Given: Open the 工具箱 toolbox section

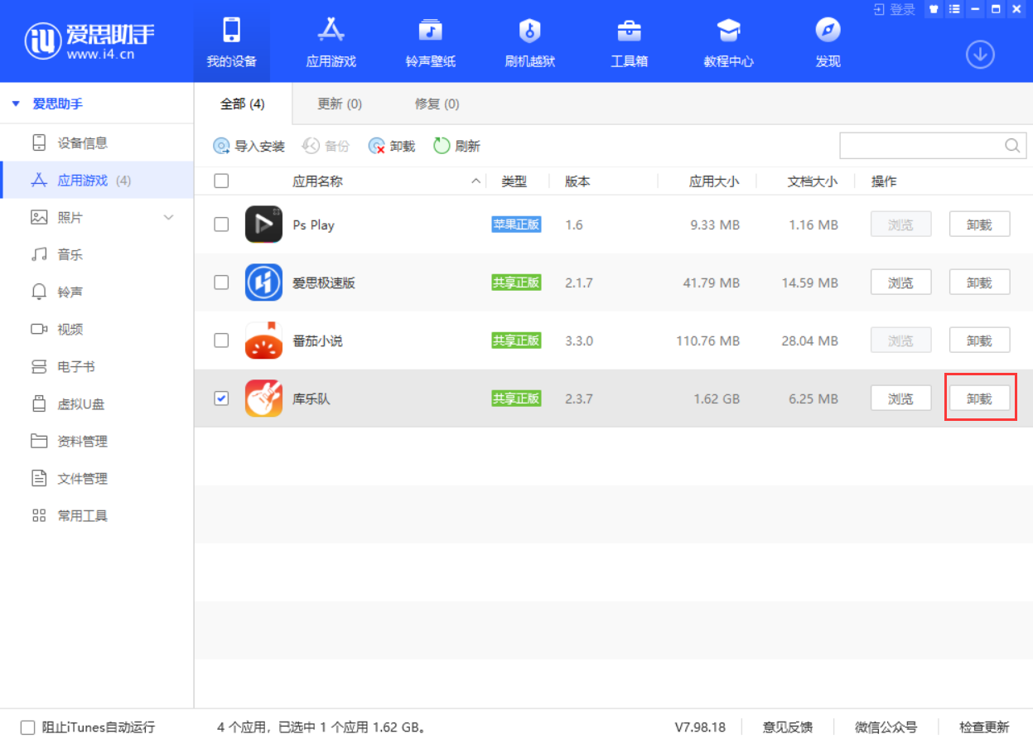Looking at the screenshot, I should point(629,41).
